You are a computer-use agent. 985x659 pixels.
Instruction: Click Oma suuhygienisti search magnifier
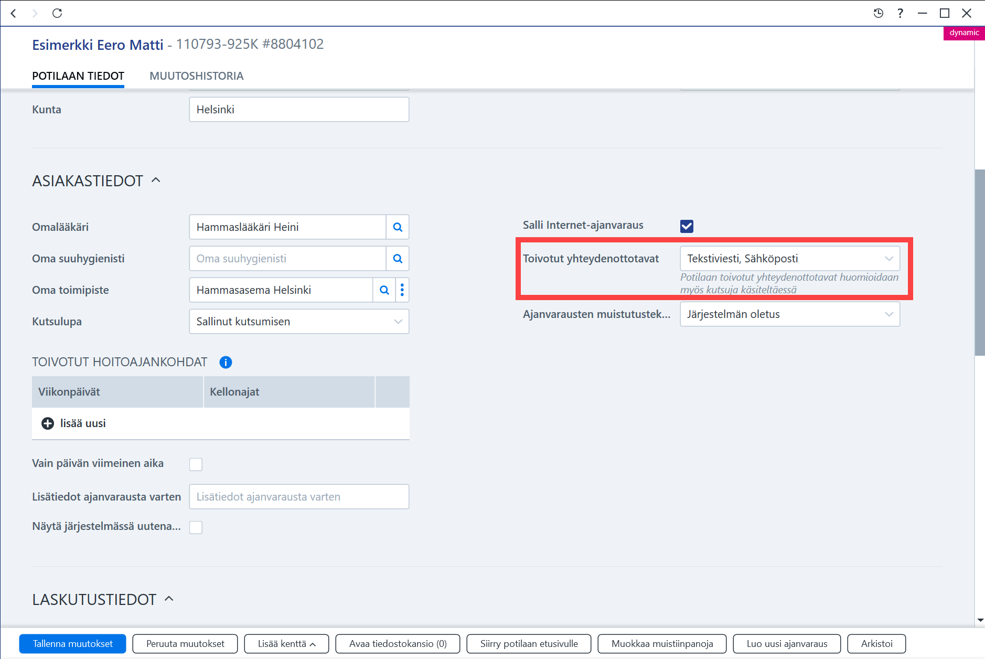click(398, 259)
